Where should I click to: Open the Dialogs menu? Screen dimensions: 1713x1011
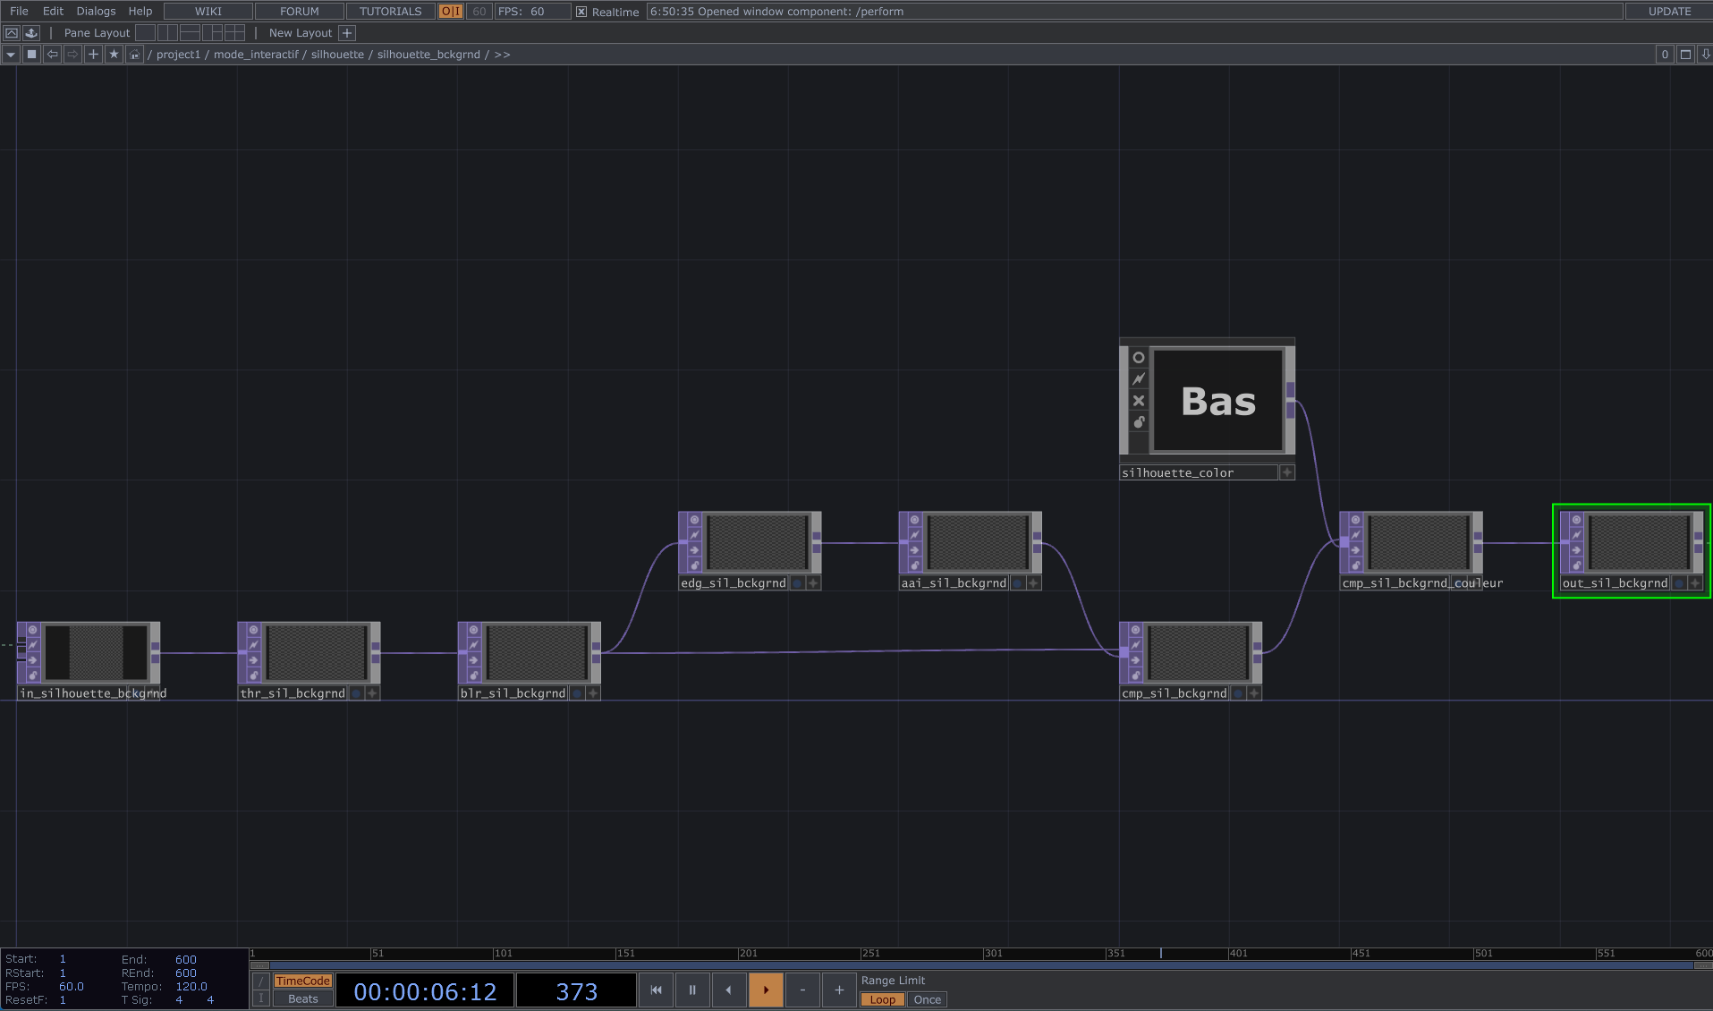(95, 11)
